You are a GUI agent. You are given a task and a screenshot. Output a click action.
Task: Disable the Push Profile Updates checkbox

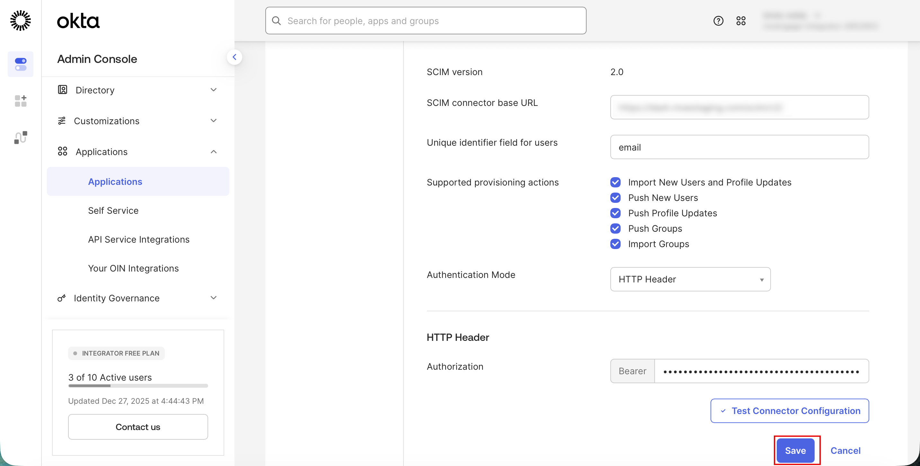pos(615,213)
